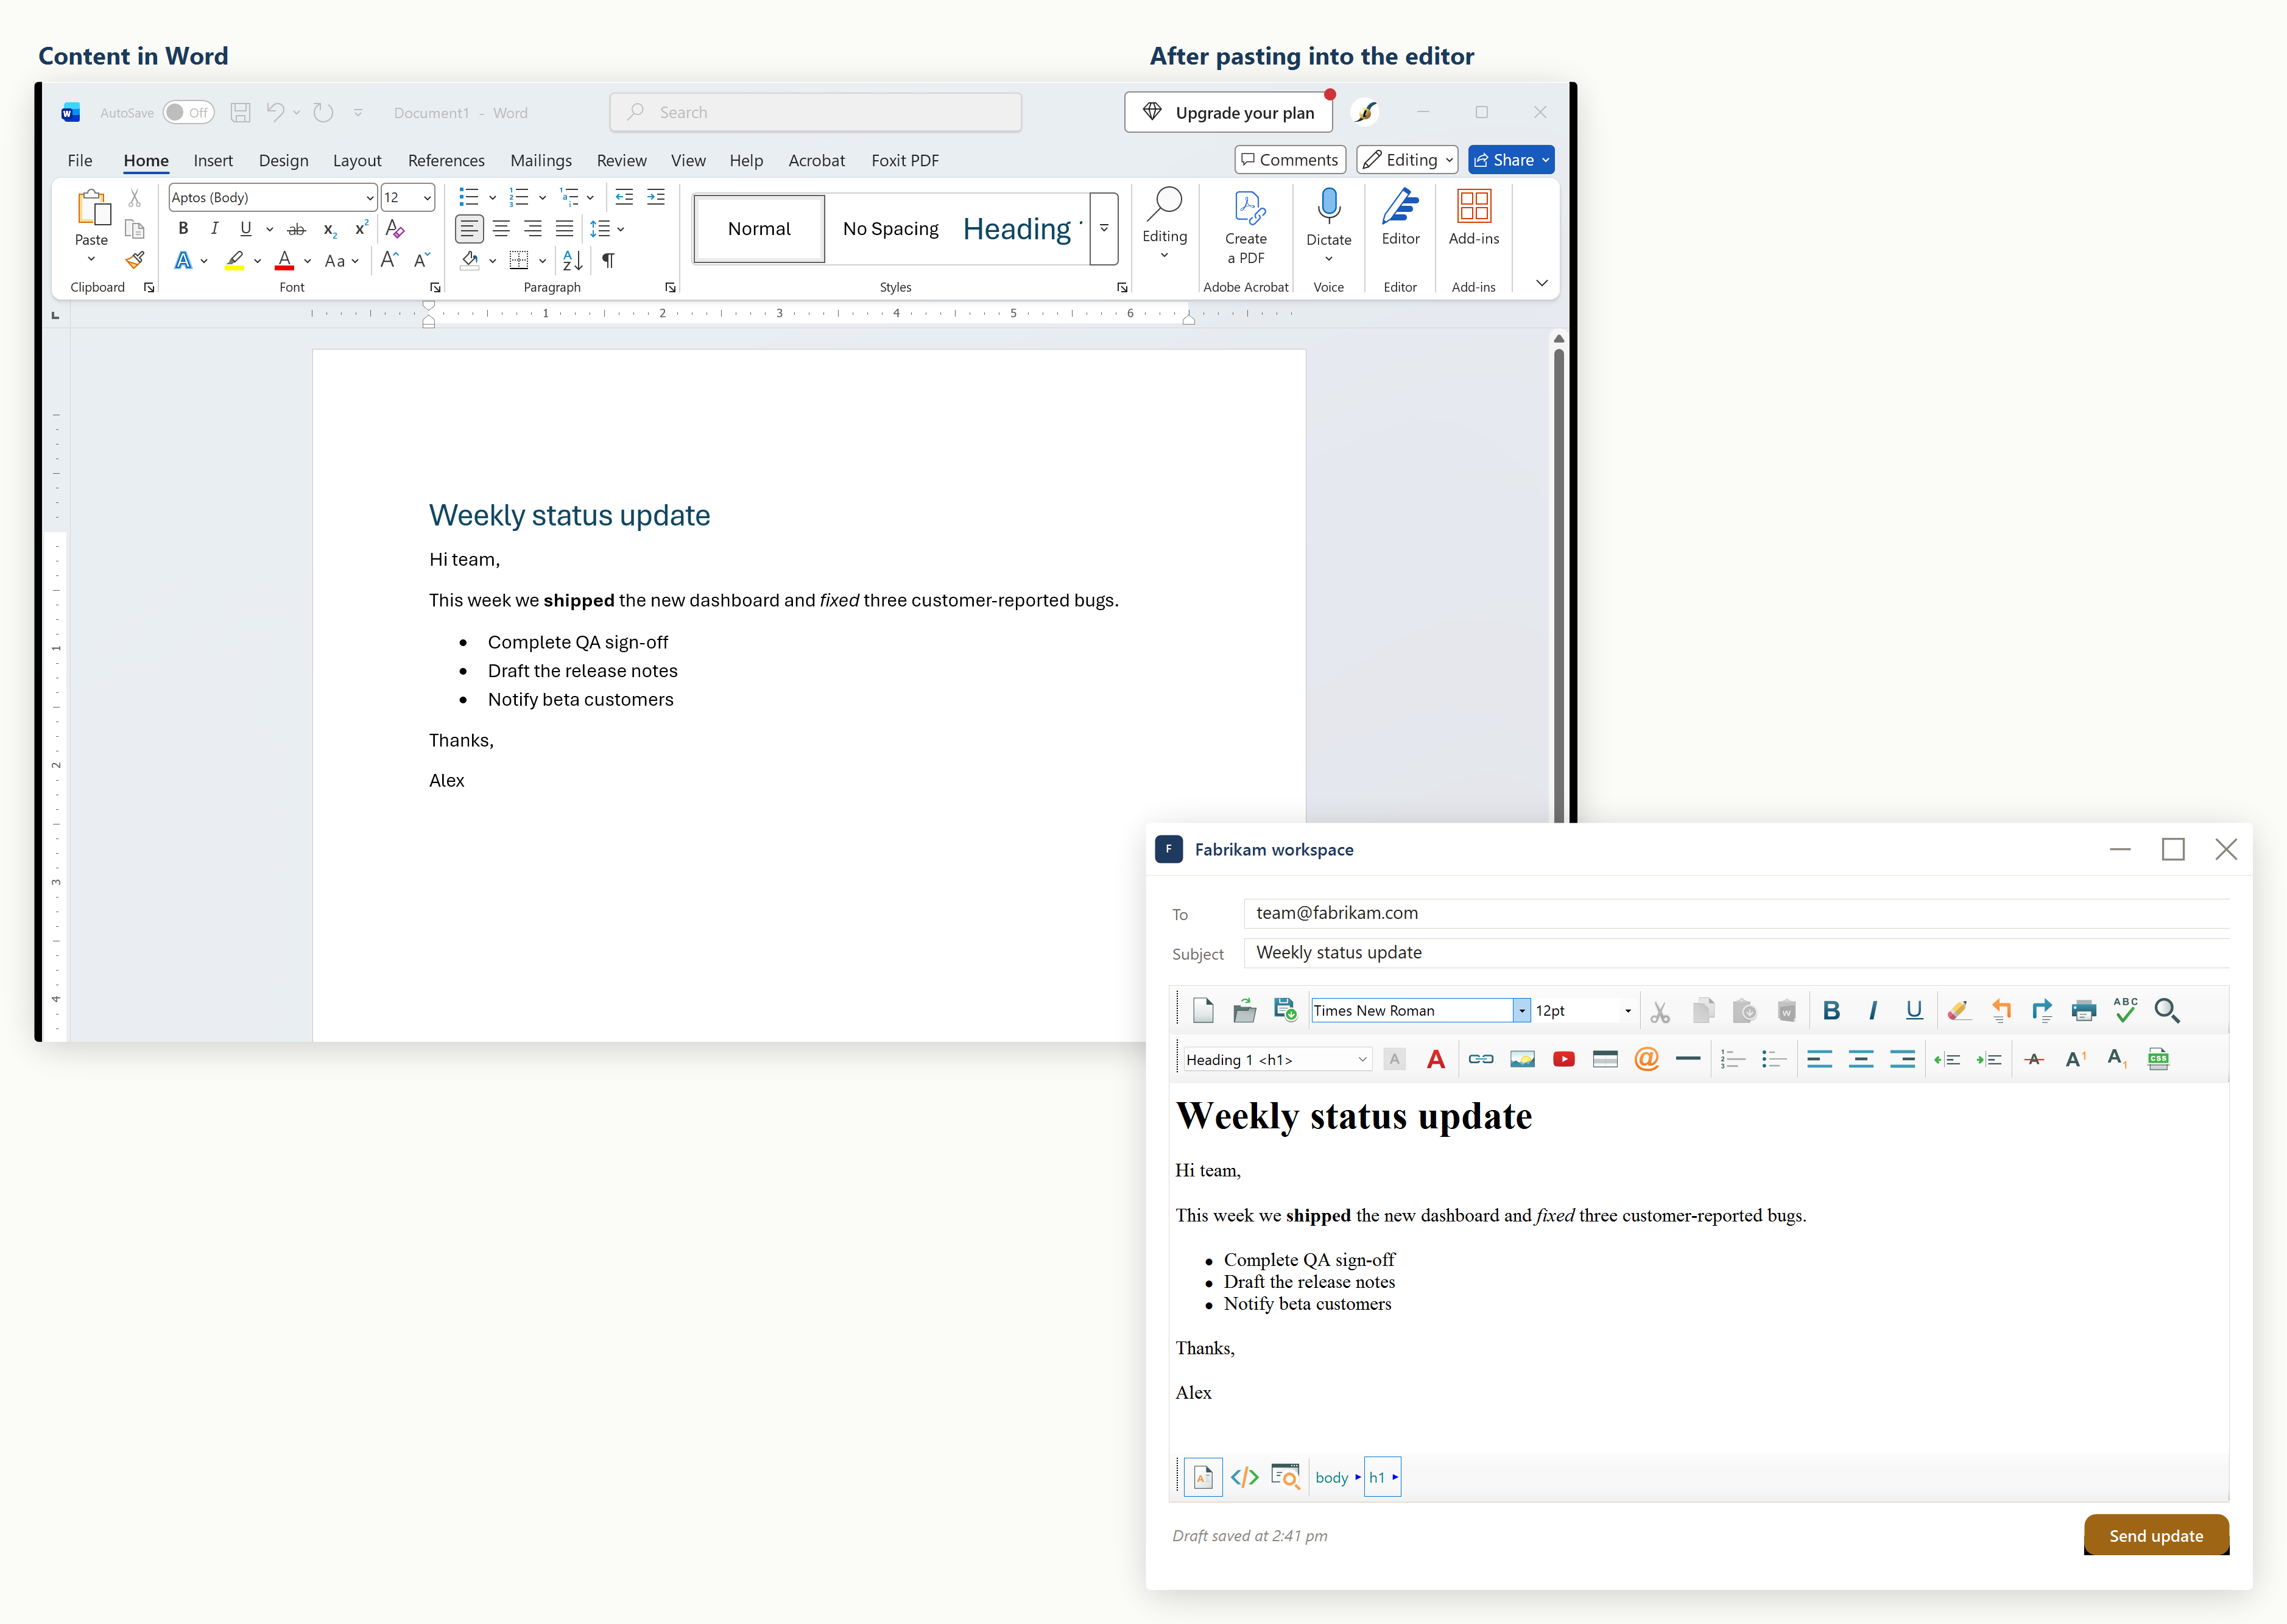
Task: Open the Paste options arrow in Word
Action: 91,259
